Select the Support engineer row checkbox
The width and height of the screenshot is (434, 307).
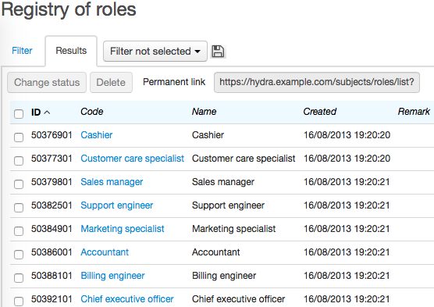click(x=19, y=207)
